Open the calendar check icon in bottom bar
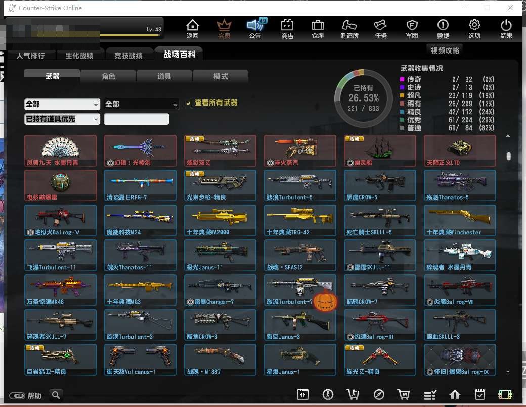This screenshot has width=526, height=407. coord(479,394)
